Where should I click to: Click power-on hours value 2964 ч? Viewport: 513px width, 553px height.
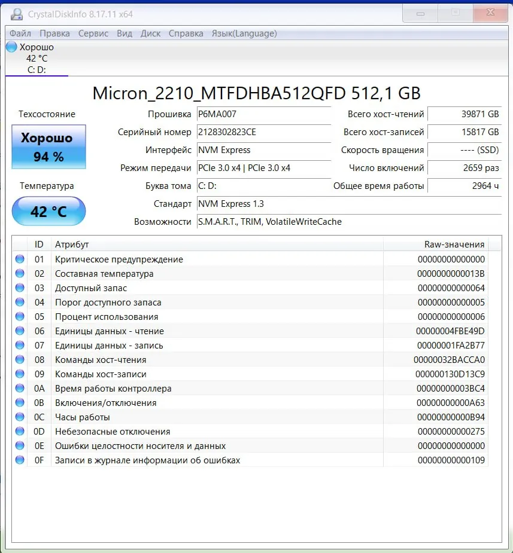click(465, 186)
